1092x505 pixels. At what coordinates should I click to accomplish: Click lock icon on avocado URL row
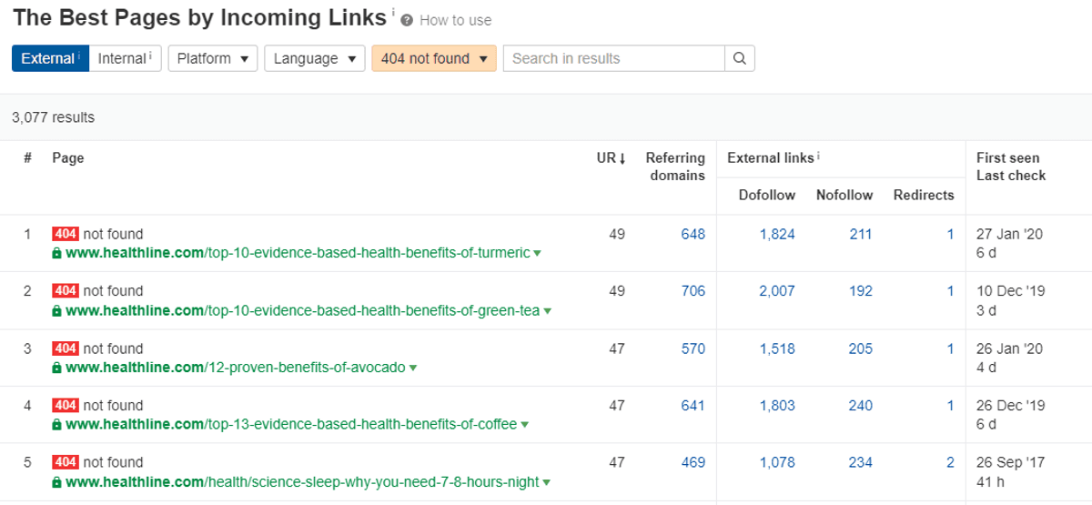click(57, 369)
